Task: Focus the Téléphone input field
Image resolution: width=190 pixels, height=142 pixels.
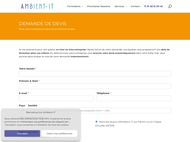Action: [x=134, y=98]
